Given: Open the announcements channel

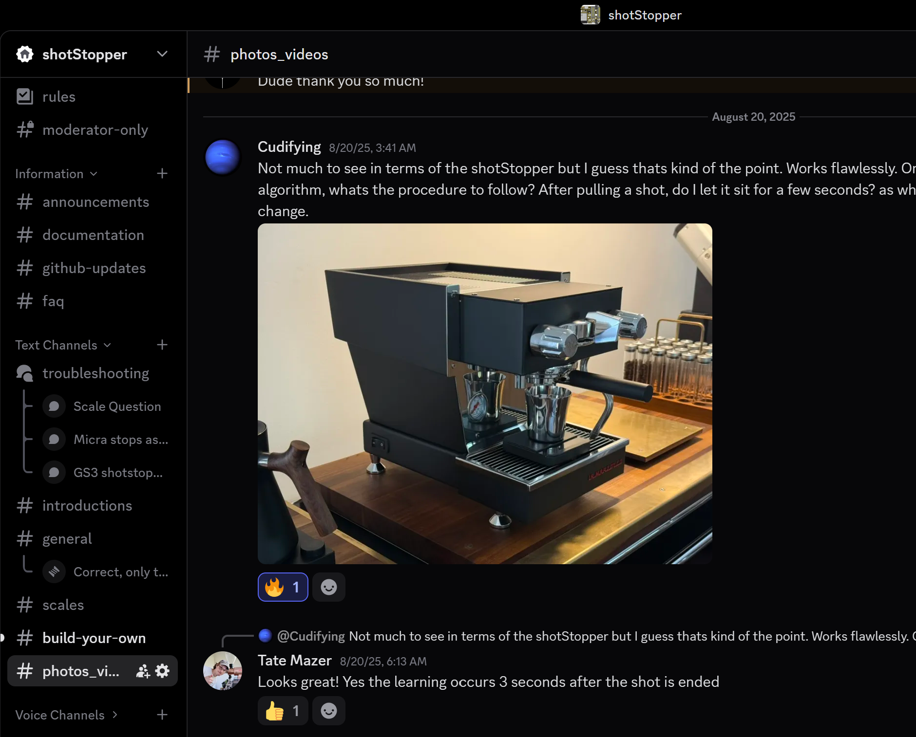Looking at the screenshot, I should pyautogui.click(x=95, y=202).
